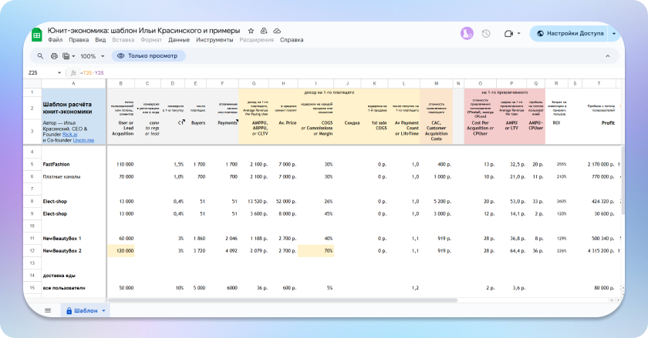
Task: Click the user avatar in header
Action: coord(467,33)
